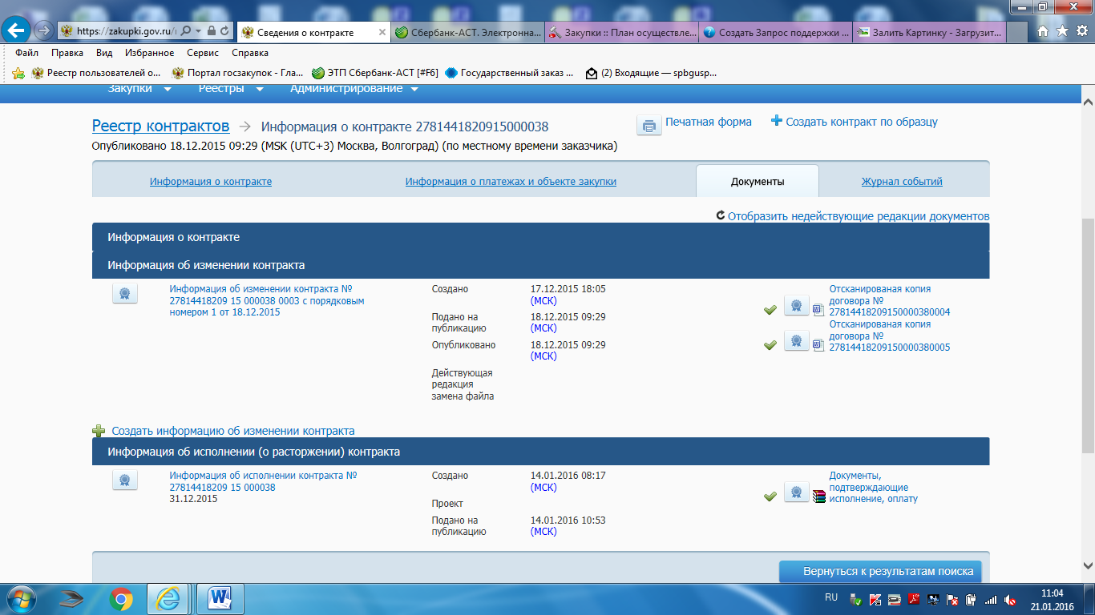The width and height of the screenshot is (1095, 615).
Task: Open the Журнал событий tab
Action: 902,182
